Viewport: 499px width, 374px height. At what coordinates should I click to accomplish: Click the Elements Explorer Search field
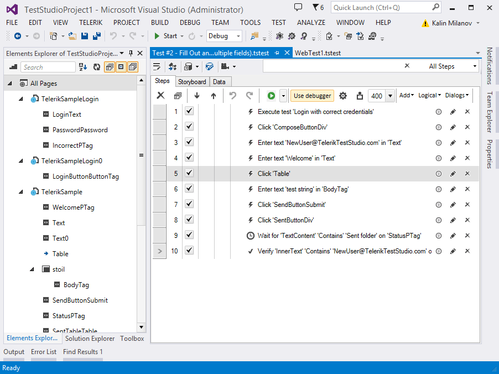(x=48, y=67)
